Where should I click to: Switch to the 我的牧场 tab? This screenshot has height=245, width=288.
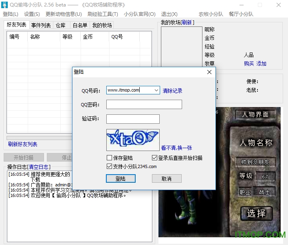coord(102,25)
